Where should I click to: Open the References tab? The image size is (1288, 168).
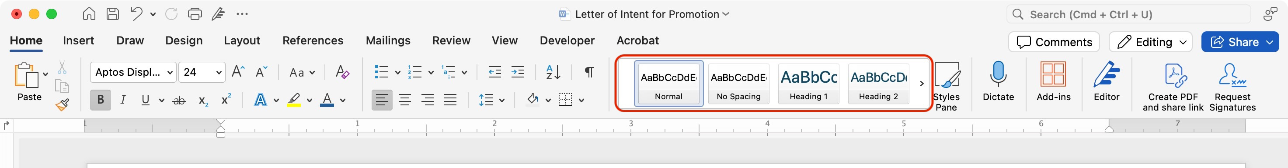(313, 41)
